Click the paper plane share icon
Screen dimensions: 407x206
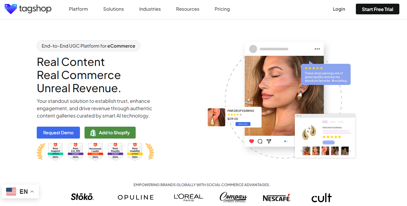click(x=269, y=141)
